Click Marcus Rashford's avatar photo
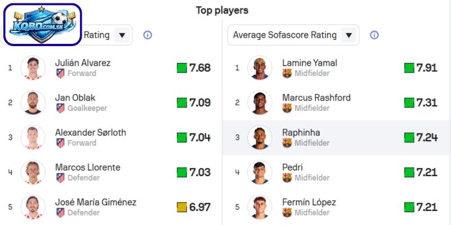This screenshot has width=451, height=225. 259,102
